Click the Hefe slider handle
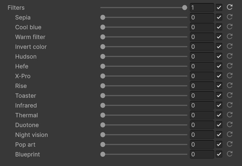The height and width of the screenshot is (166, 242). [103, 66]
